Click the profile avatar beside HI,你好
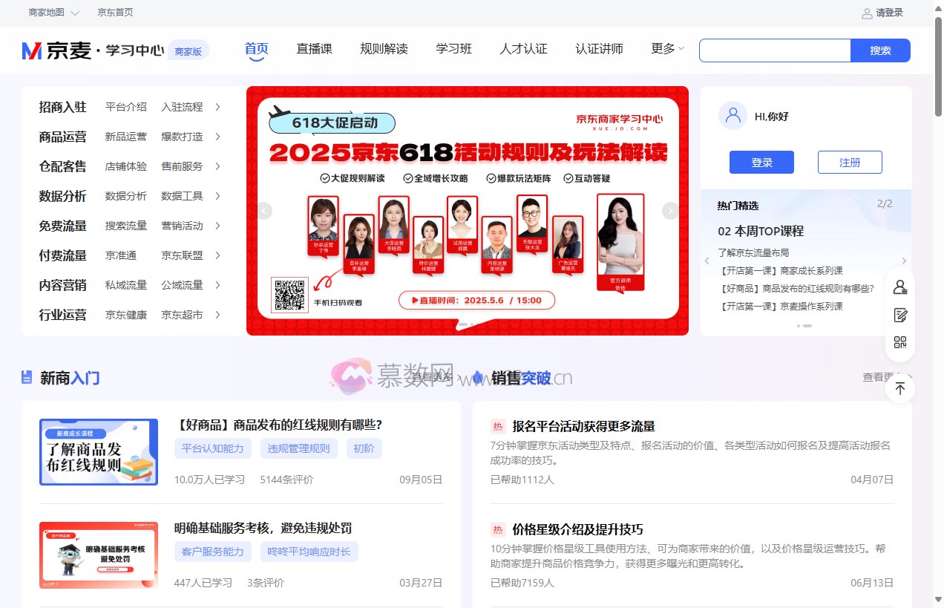This screenshot has width=944, height=608. (x=733, y=116)
